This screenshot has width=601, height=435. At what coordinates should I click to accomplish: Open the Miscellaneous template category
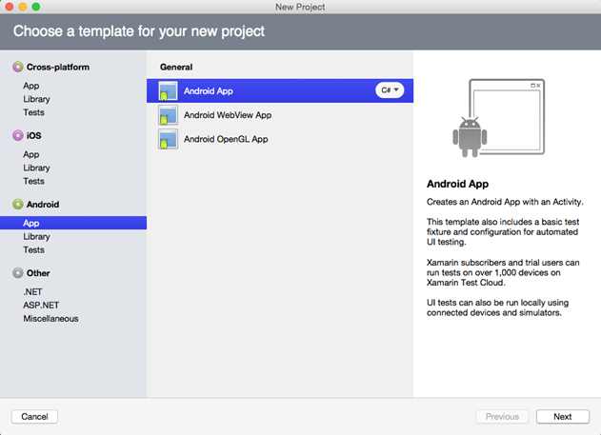pyautogui.click(x=50, y=319)
